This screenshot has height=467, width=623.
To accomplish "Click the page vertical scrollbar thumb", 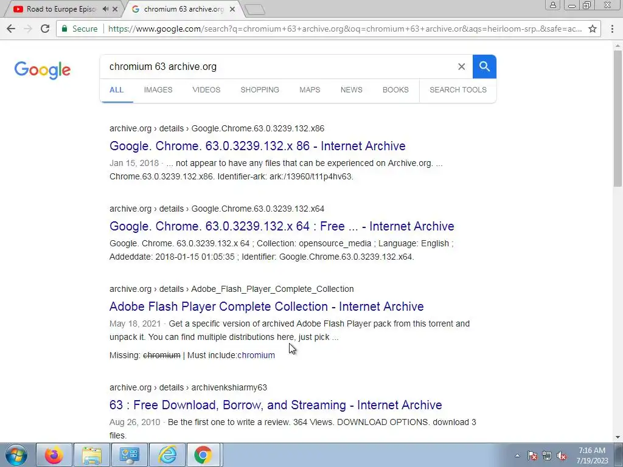I will [x=618, y=118].
